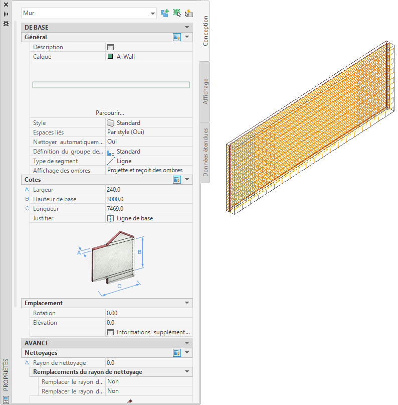398x405 pixels.
Task: Switch to the Données étendues tab
Action: click(x=205, y=153)
